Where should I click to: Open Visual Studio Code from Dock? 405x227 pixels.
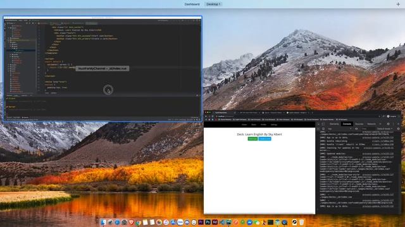(222, 222)
